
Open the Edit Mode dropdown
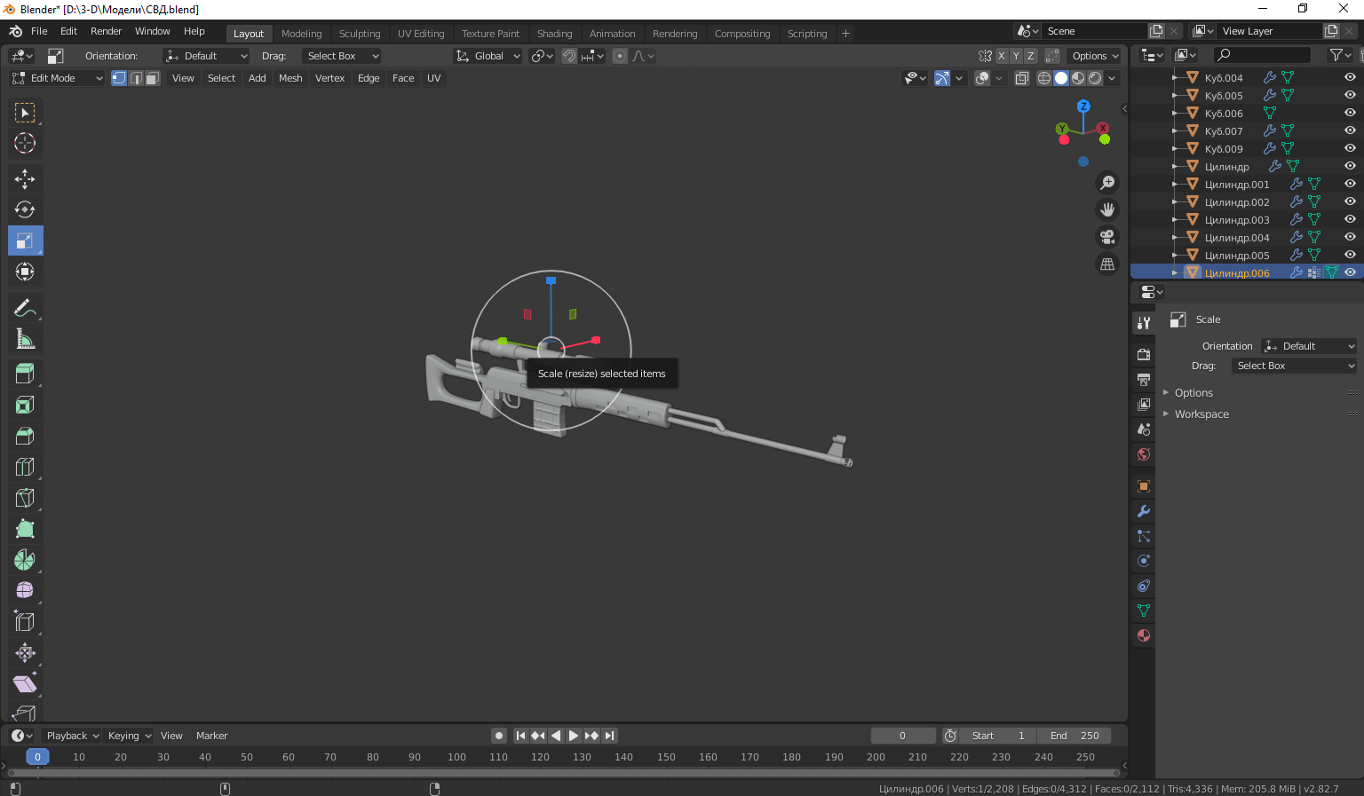coord(58,78)
